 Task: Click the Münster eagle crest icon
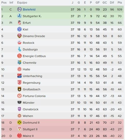(x=19, y=102)
